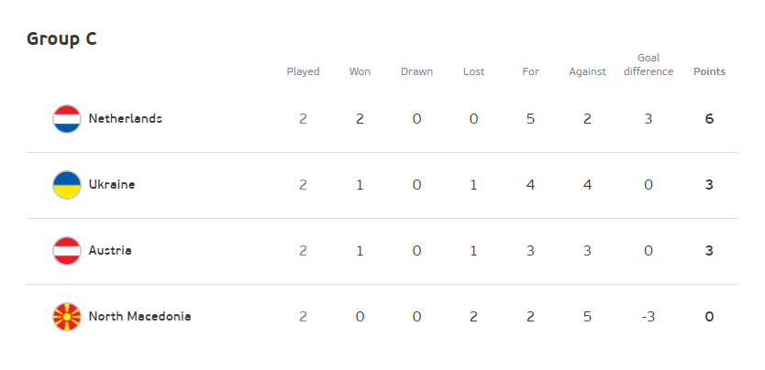Click Netherlands points value 6
The image size is (765, 370).
[709, 119]
